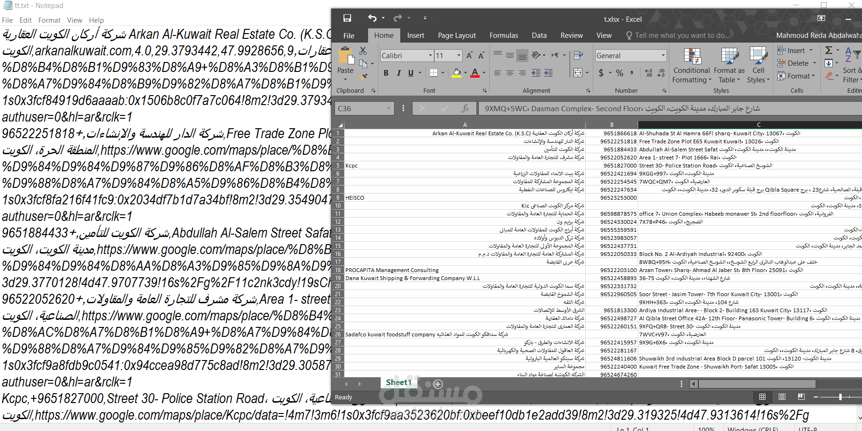Image resolution: width=862 pixels, height=431 pixels.
Task: Expand the Paste options arrow
Action: point(345,79)
